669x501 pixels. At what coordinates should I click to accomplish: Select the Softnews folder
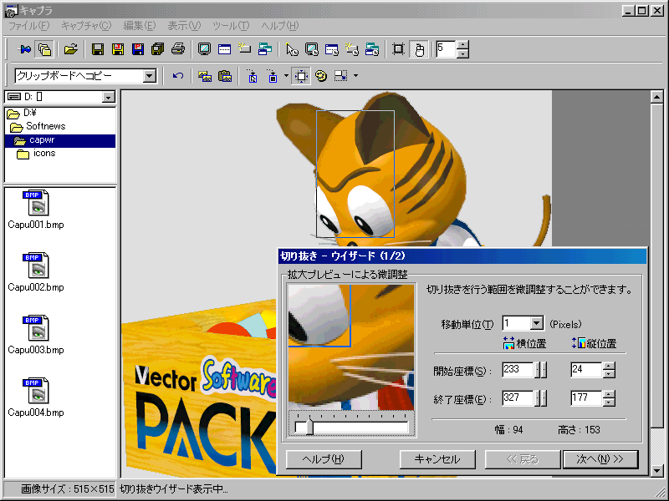(38, 126)
